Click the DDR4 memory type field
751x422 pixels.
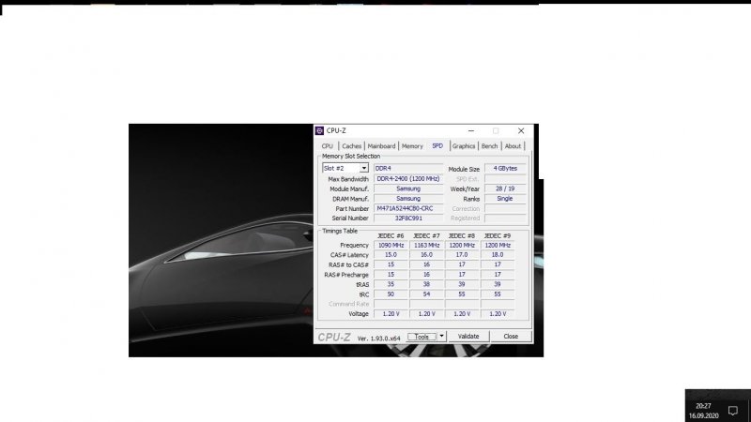[x=408, y=169]
